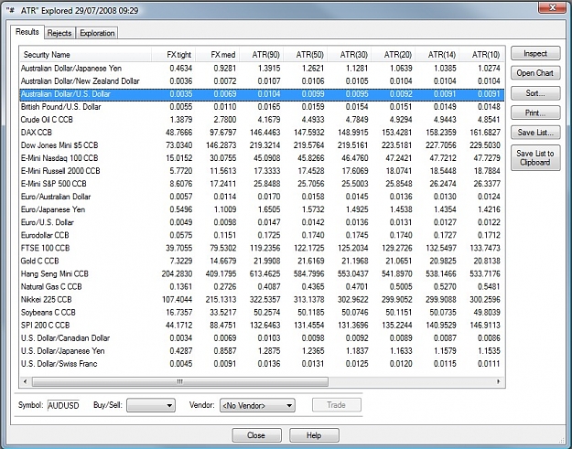This screenshot has width=572, height=449.
Task: Open the Vendor dropdown showing No Vendor
Action: 257,405
